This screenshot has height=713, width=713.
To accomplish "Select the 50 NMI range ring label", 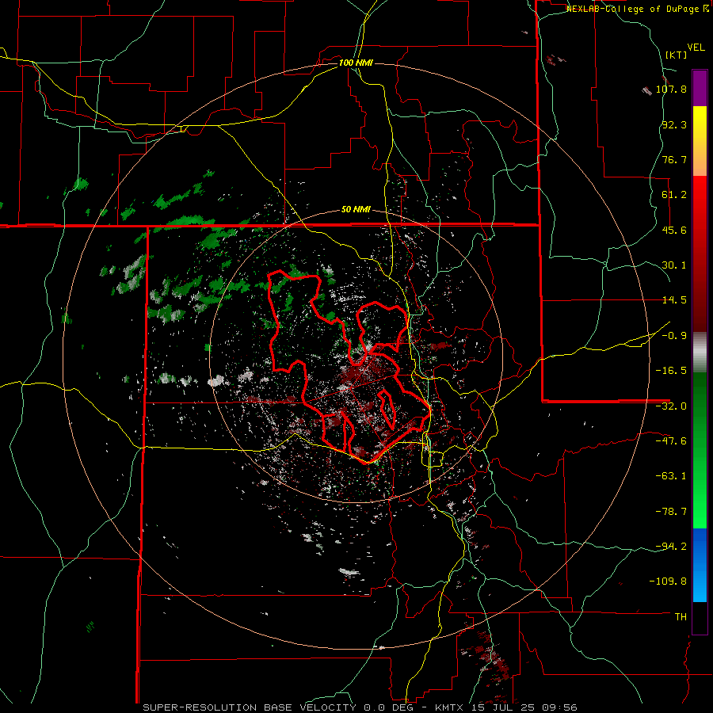I will click(356, 210).
